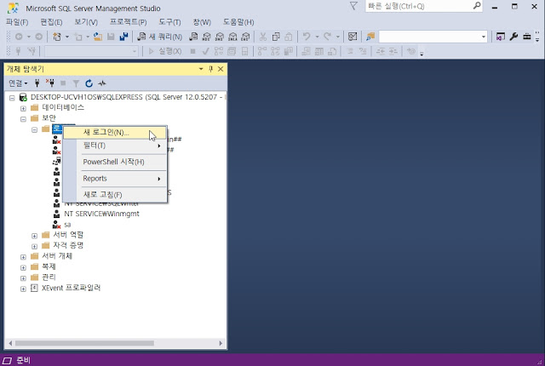Click the DMX query icon
This screenshot has width=545, height=366.
point(220,37)
